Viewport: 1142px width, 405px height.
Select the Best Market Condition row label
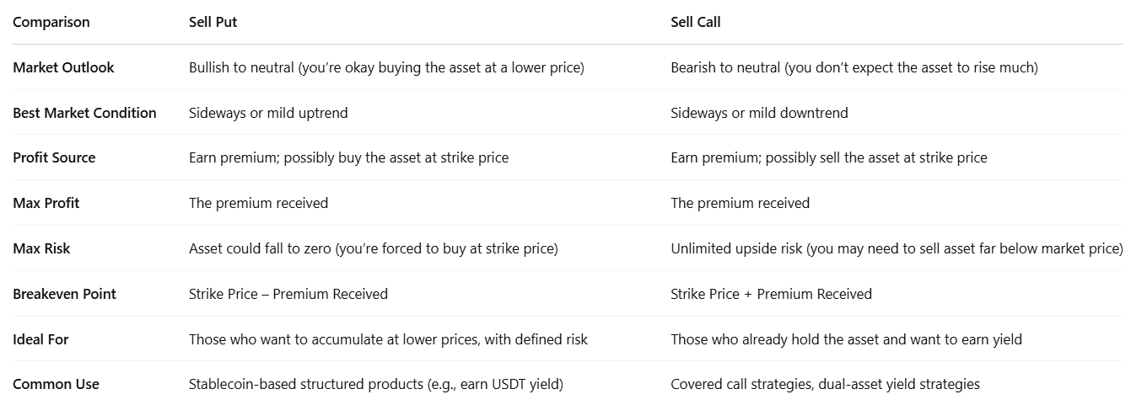point(84,113)
